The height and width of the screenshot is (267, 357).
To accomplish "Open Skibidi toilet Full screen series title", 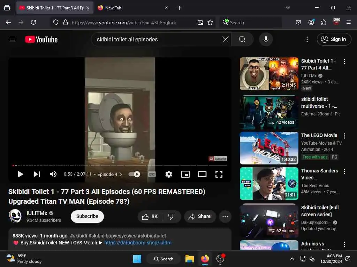I will (x=320, y=211).
